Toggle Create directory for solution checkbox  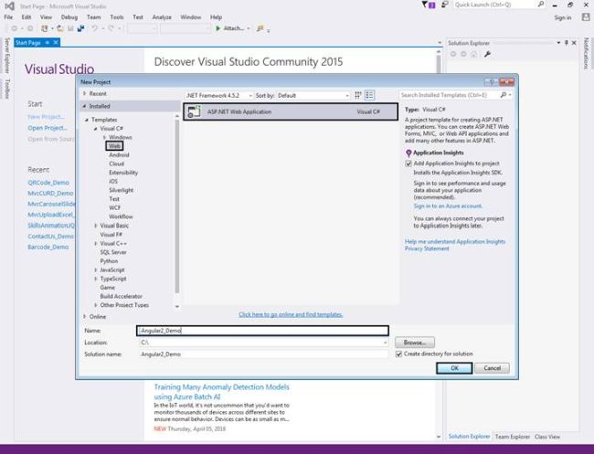[398, 354]
